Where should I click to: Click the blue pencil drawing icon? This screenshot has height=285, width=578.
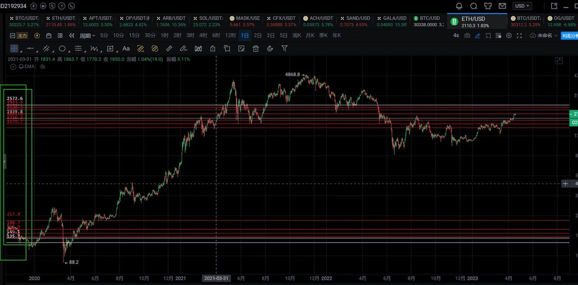tap(477, 36)
